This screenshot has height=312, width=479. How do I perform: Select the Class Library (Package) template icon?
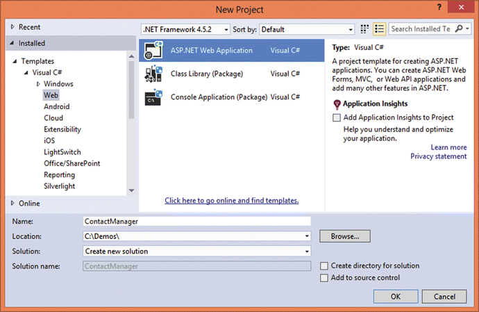153,74
